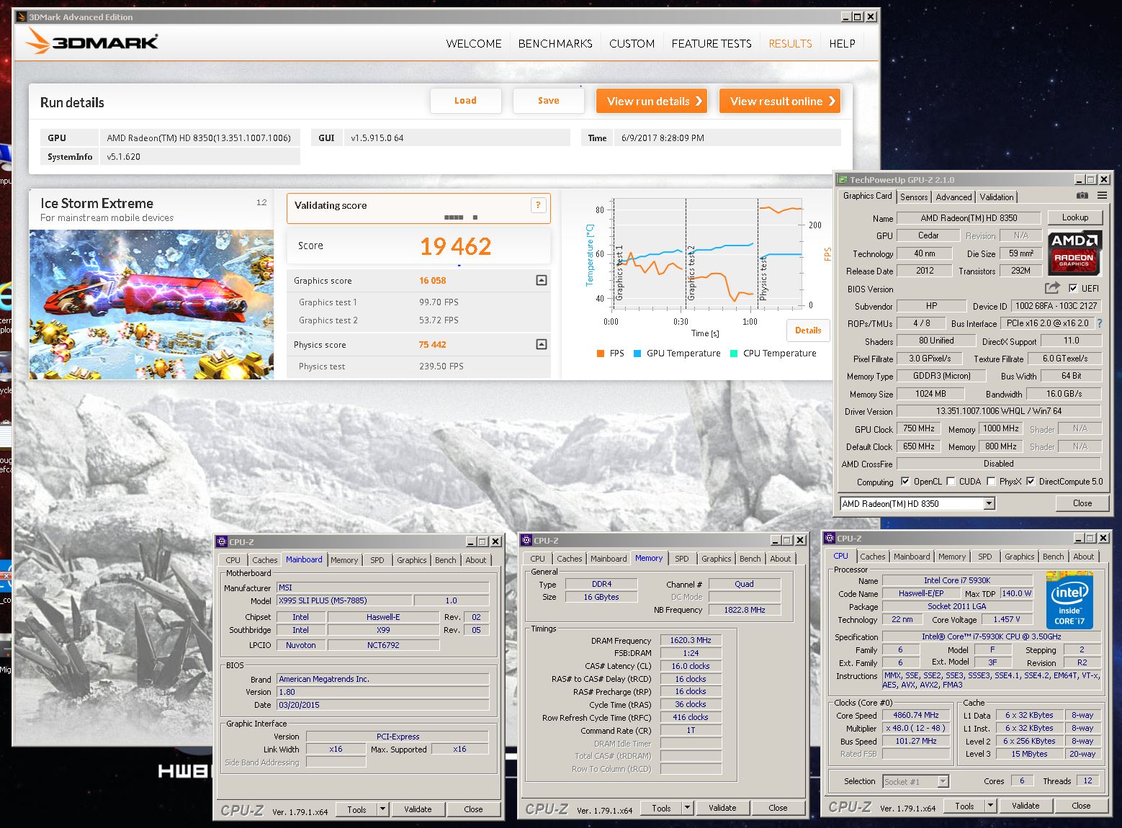Click View result online button
1122x828 pixels.
pyautogui.click(x=780, y=101)
